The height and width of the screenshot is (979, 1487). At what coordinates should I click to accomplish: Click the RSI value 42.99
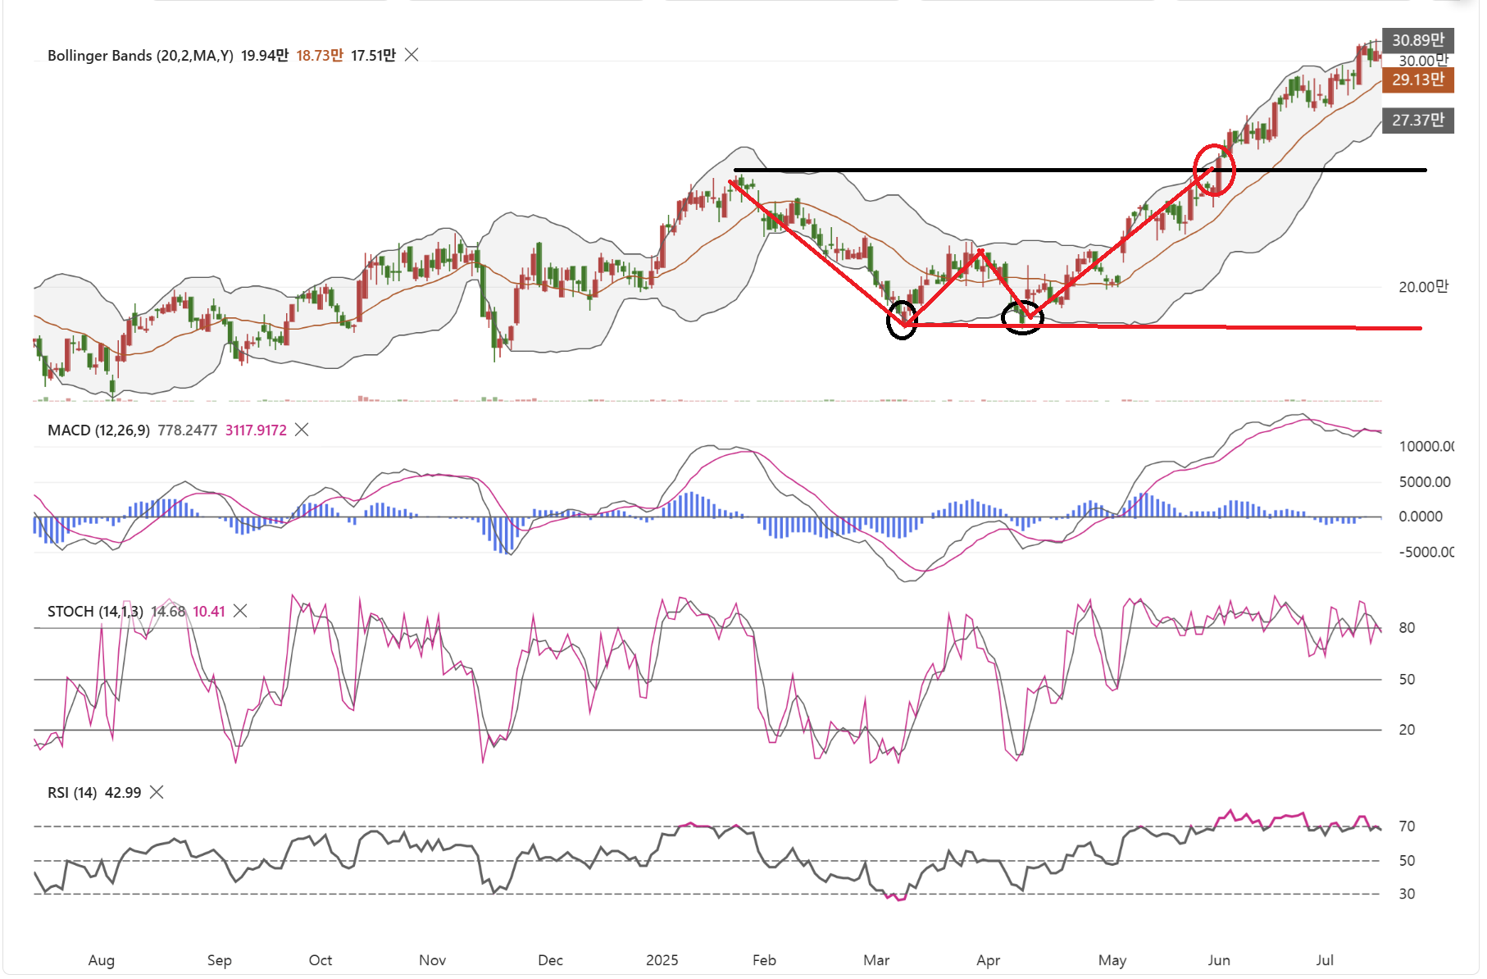click(123, 792)
